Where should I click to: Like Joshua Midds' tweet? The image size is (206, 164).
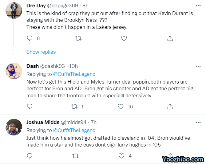click(121, 156)
